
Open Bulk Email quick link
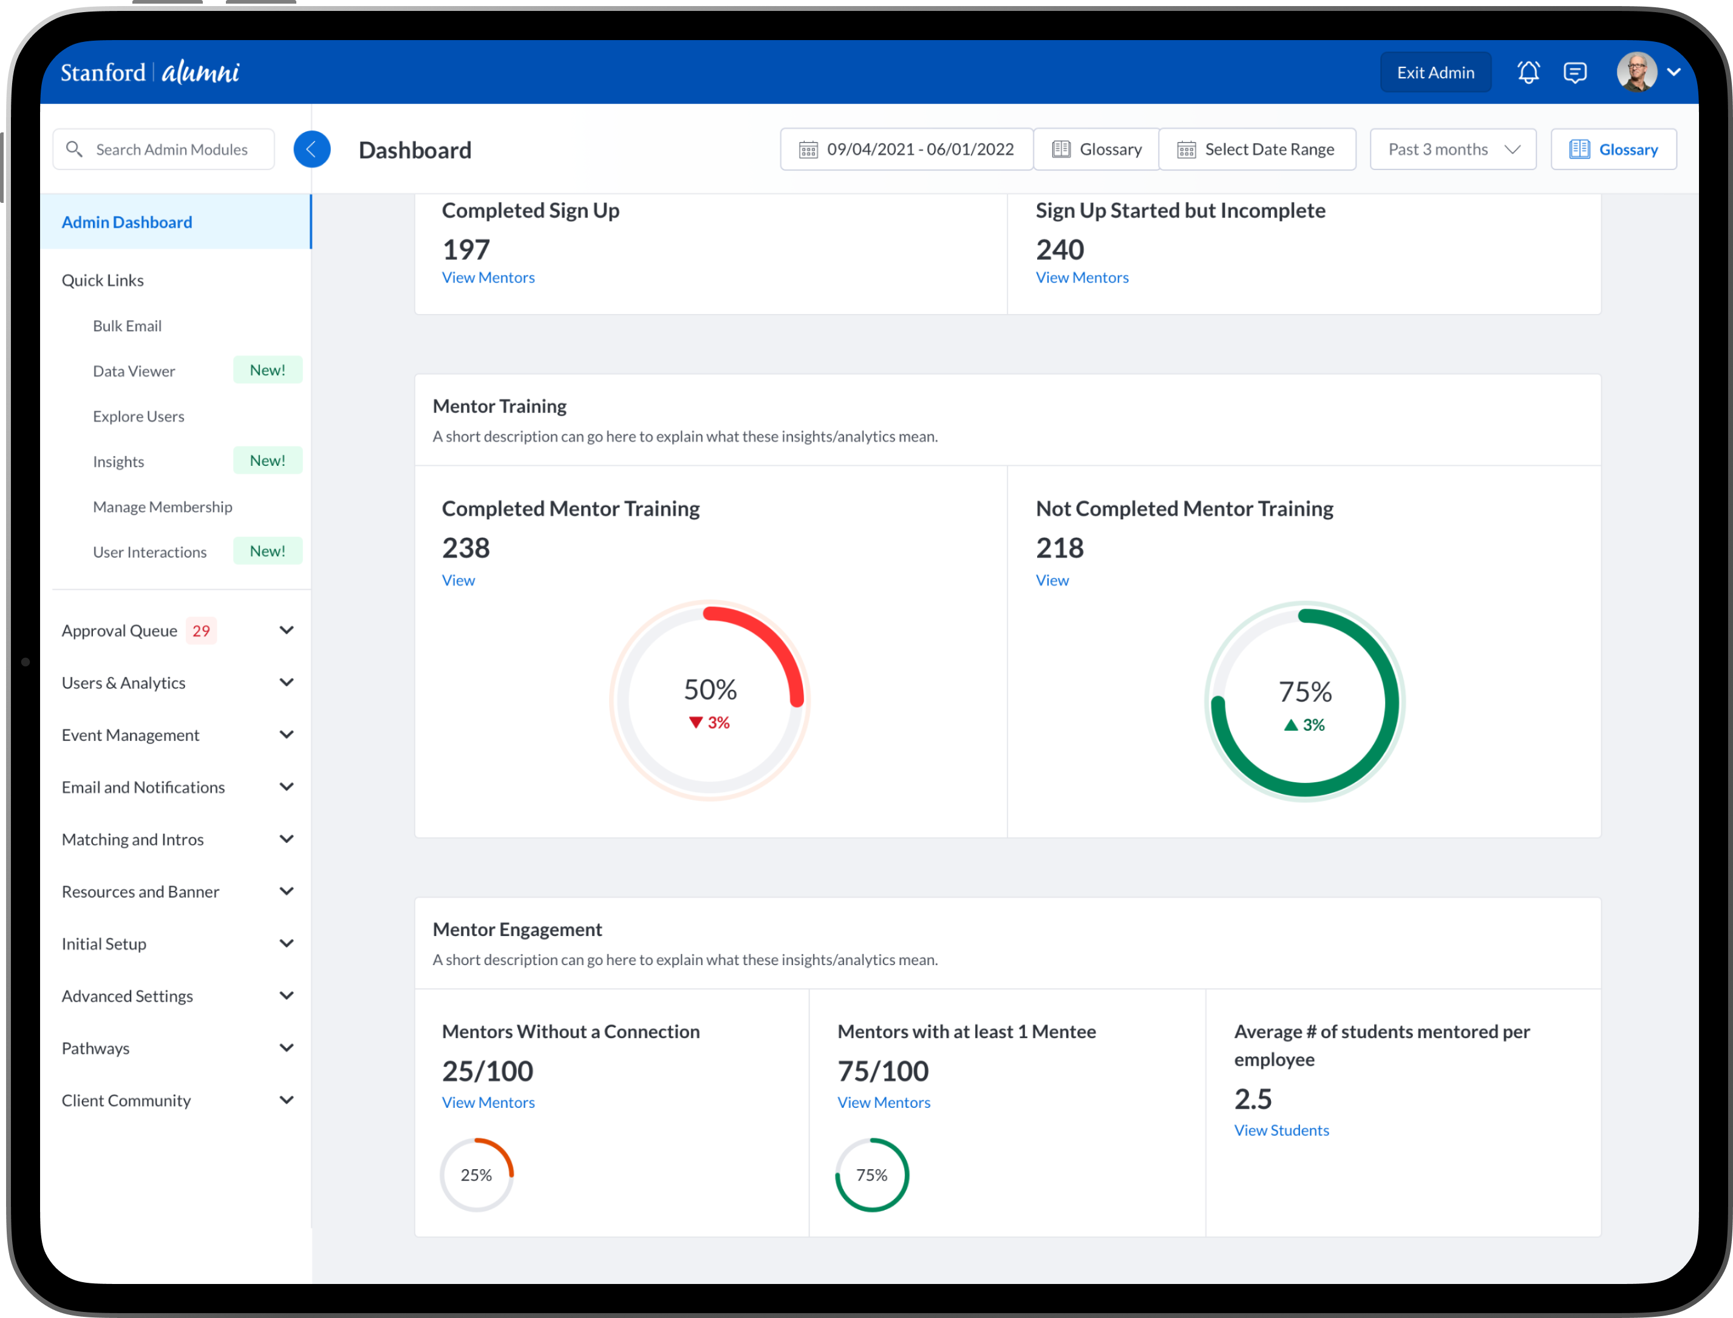pos(127,326)
